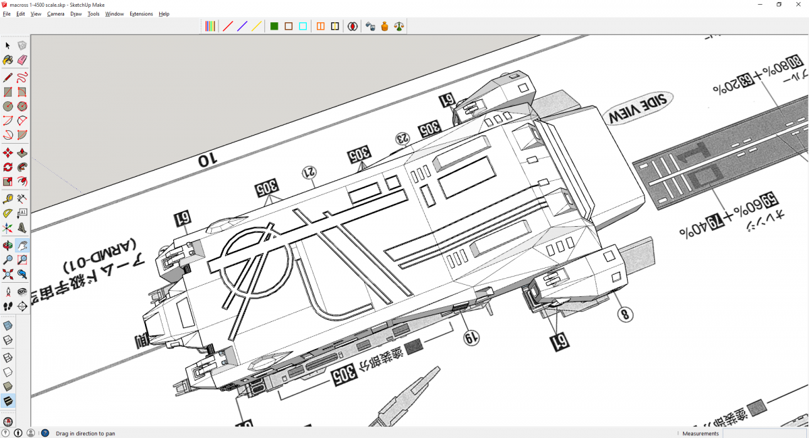Pick the Tape Measure tool

(x=8, y=198)
